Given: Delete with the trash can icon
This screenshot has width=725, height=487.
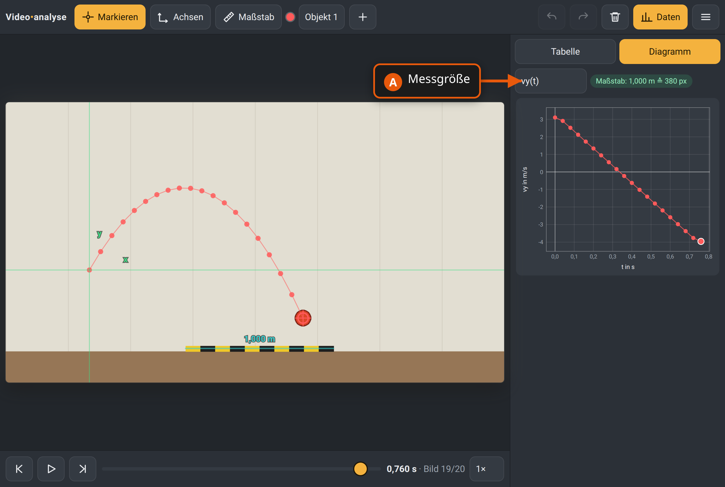Looking at the screenshot, I should (x=615, y=17).
